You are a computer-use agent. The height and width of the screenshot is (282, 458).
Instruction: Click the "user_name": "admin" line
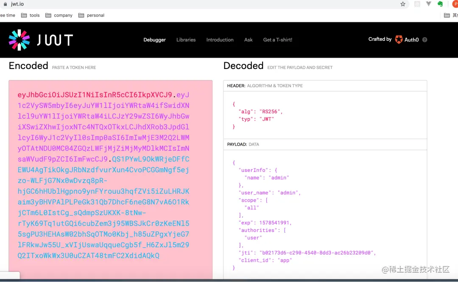[270, 193]
